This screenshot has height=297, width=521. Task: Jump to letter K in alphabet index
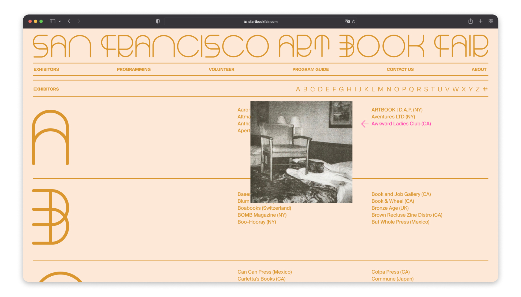(366, 89)
